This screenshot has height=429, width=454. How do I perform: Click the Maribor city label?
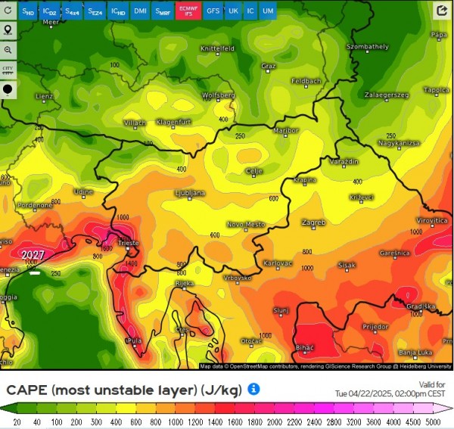[x=286, y=131]
